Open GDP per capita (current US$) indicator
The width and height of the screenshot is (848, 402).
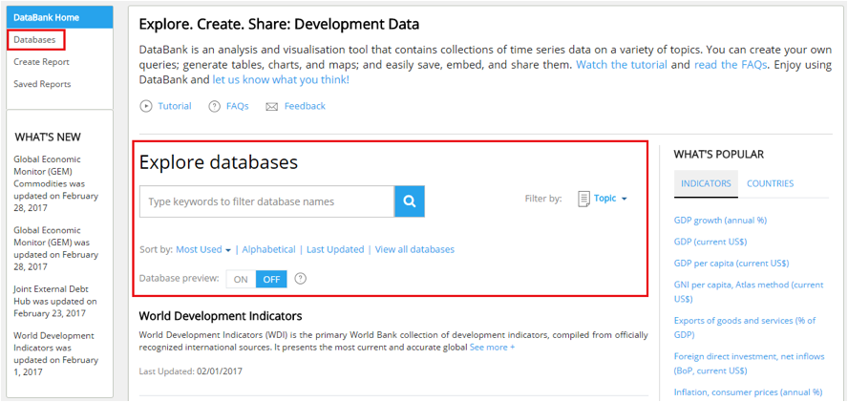pyautogui.click(x=731, y=264)
